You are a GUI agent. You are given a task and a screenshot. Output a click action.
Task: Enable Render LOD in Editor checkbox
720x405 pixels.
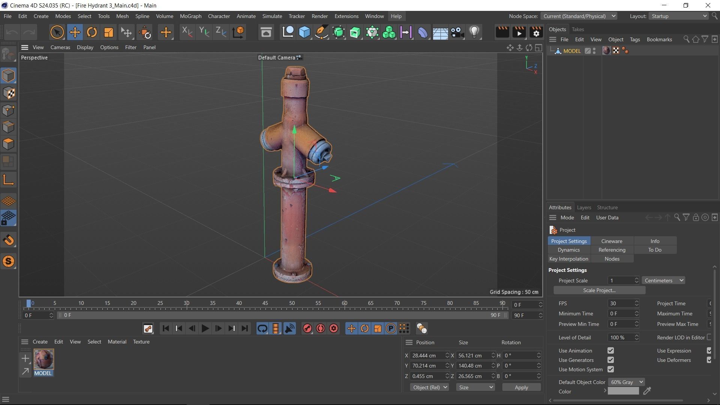709,337
